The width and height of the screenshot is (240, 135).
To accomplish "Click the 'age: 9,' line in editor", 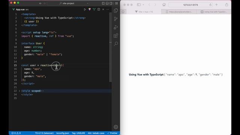I will (x=29, y=73).
